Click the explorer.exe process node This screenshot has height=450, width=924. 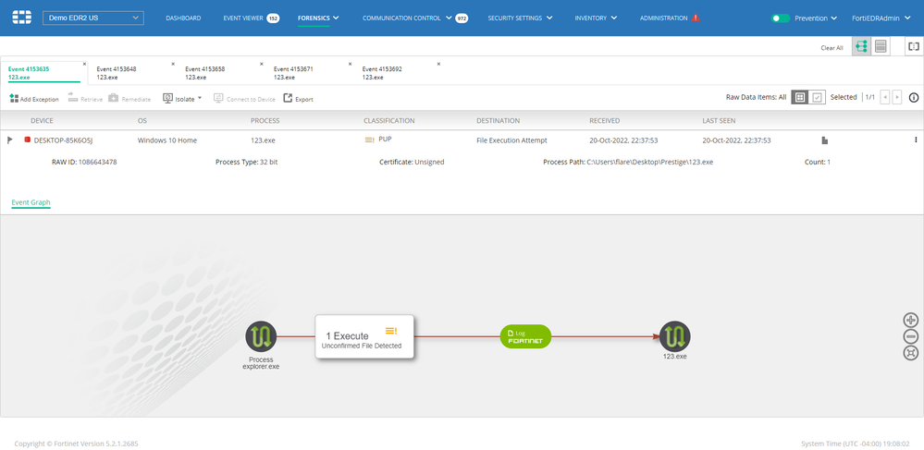[x=261, y=337]
